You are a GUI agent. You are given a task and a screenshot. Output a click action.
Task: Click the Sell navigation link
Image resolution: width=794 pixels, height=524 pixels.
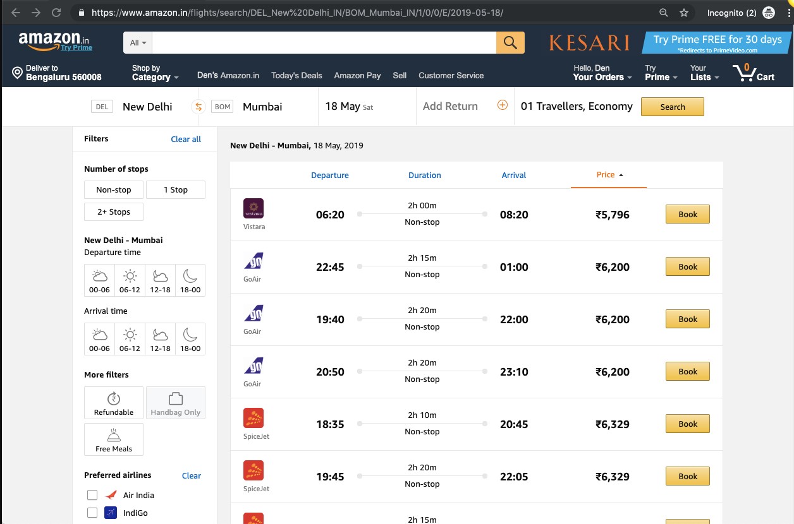click(x=400, y=75)
